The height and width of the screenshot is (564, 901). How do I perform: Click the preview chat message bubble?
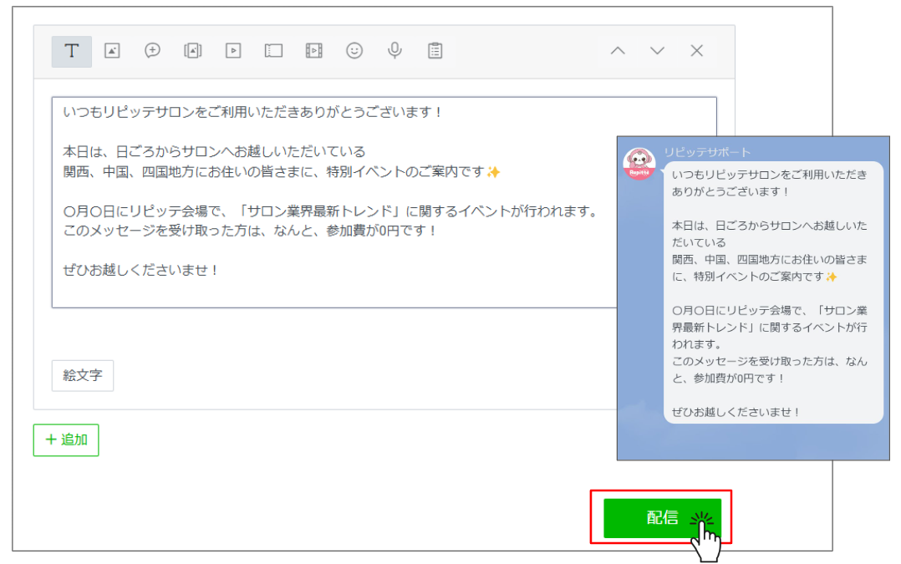point(773,292)
